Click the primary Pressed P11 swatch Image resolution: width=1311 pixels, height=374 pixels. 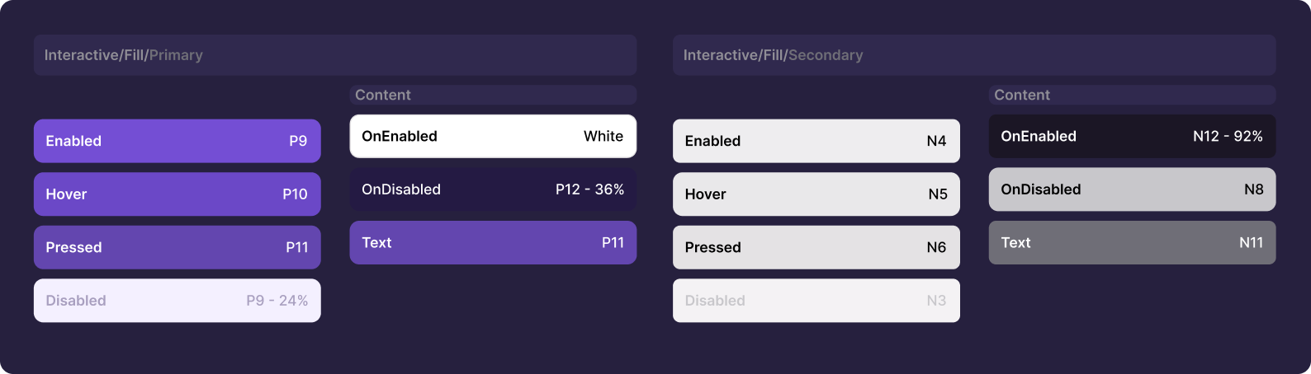tap(177, 247)
